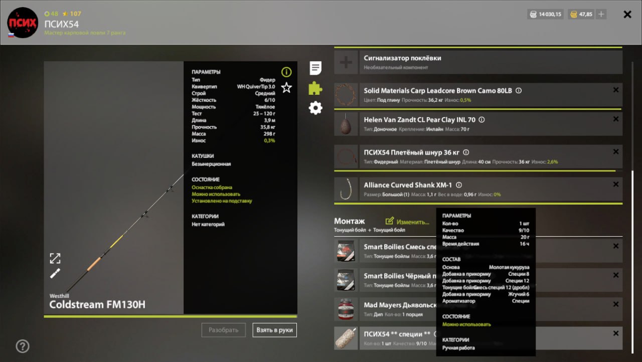The height and width of the screenshot is (362, 642).
Task: Click the pencil rename icon on rod preview
Action: tap(55, 273)
